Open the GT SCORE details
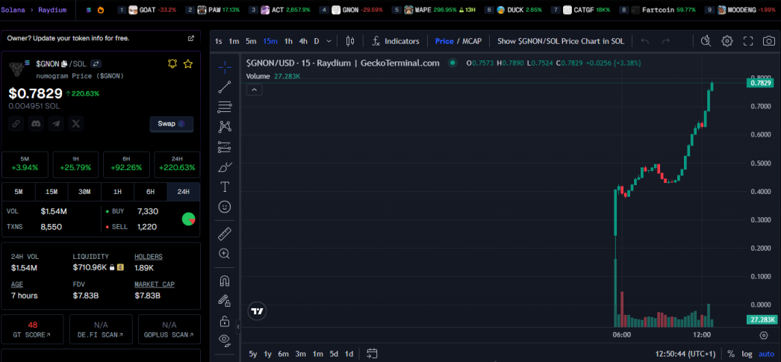 [32, 329]
